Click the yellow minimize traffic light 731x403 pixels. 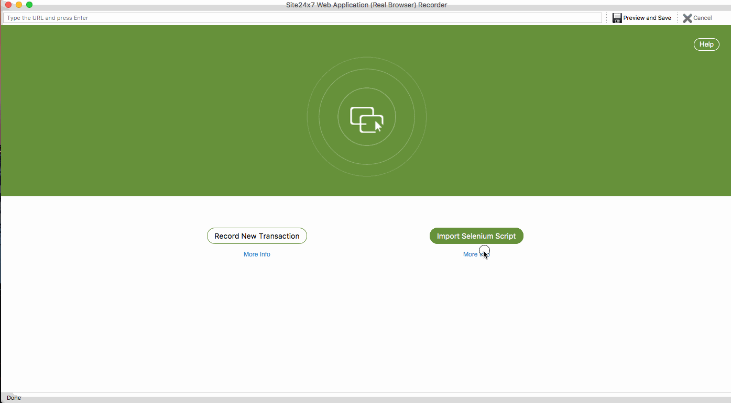click(19, 5)
